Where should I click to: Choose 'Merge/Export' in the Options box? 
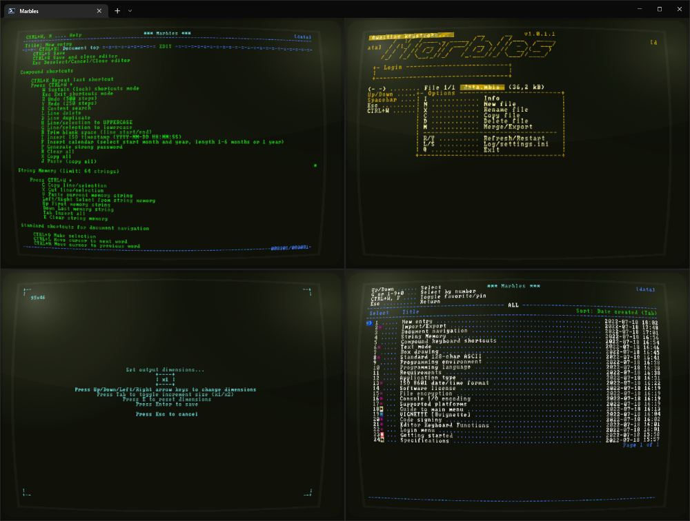[508, 127]
